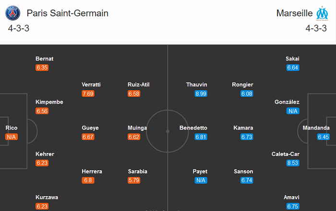The image size is (336, 211).
Task: Select player name Kurzawa
Action: tap(47, 197)
